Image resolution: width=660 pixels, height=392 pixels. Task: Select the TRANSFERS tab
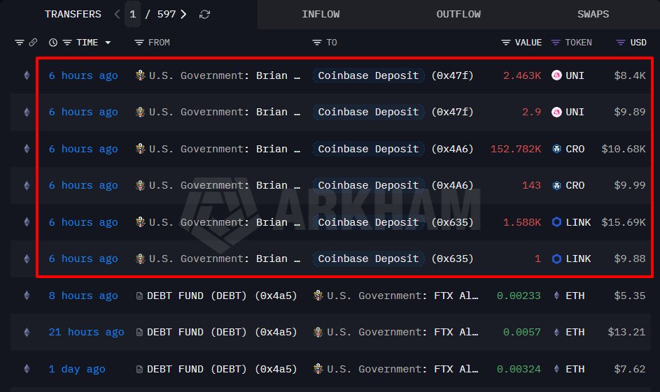point(73,14)
